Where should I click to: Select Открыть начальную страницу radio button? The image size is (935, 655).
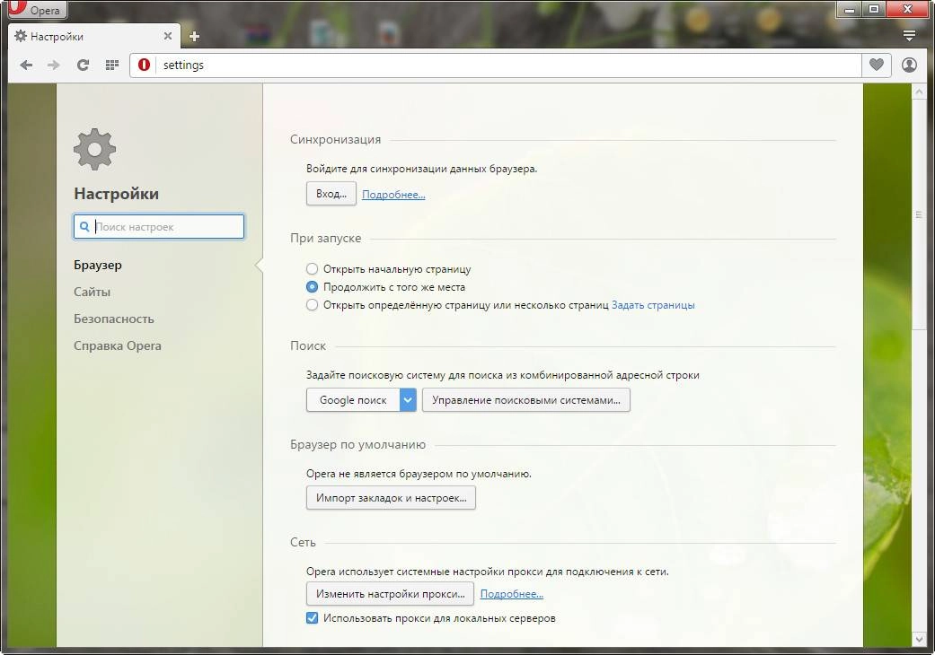pyautogui.click(x=312, y=269)
